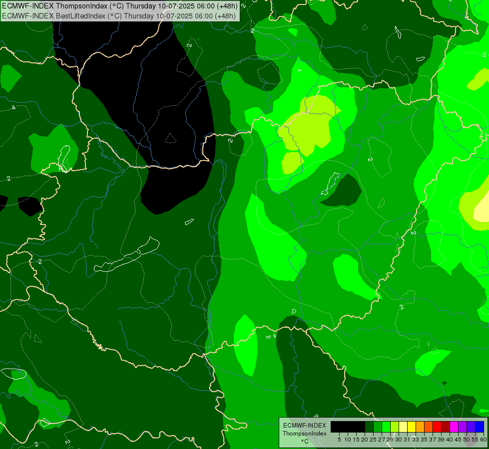Select the indigo 50–55 legend swatch

coord(471,427)
